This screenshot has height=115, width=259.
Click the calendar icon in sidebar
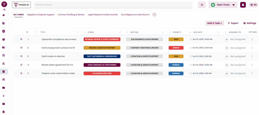[4, 80]
